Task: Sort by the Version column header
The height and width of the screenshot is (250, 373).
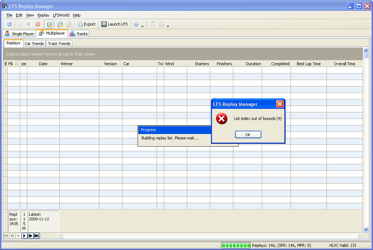Action: click(x=111, y=63)
